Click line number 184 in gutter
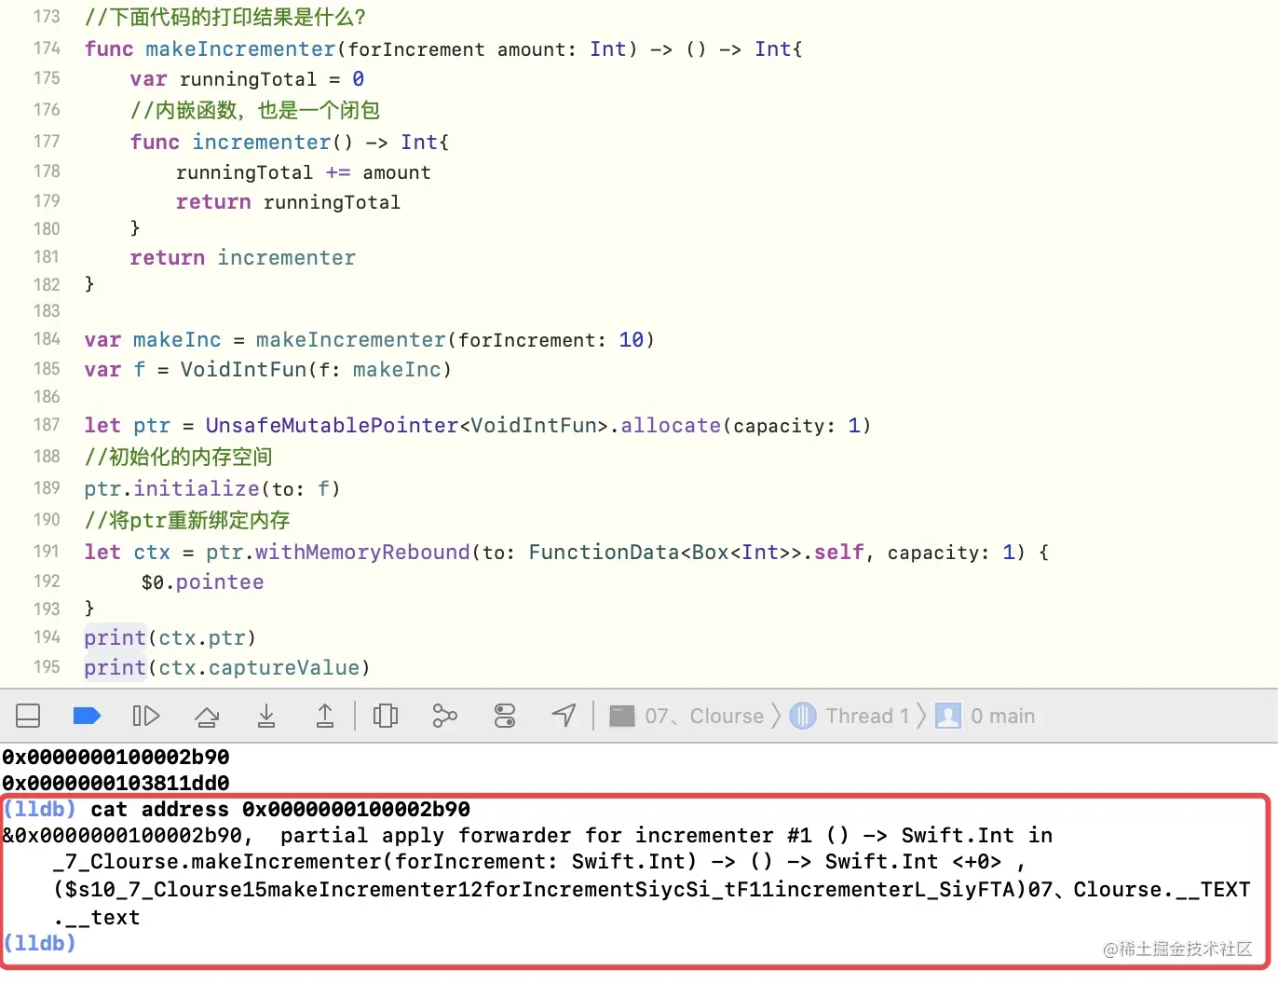Viewport: 1278px width, 984px height. [47, 339]
